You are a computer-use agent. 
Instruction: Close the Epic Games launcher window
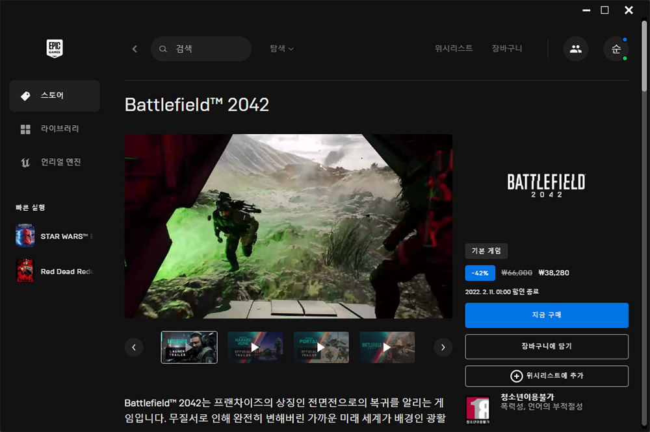tap(629, 10)
